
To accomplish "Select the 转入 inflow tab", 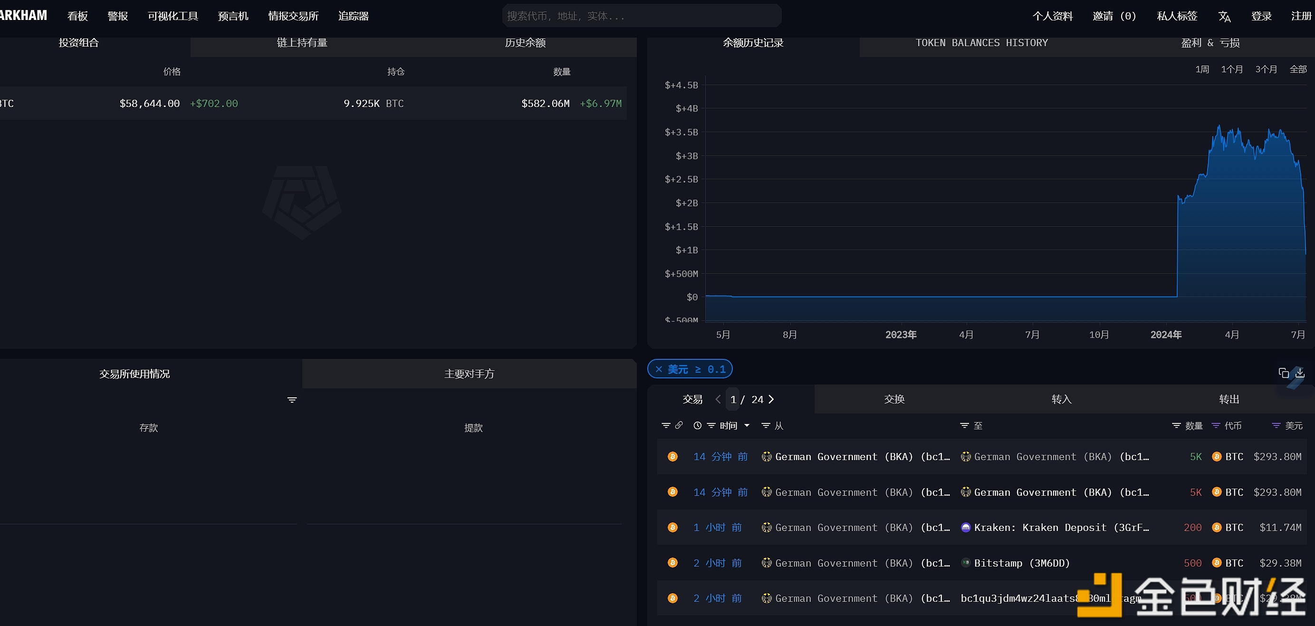I will point(1061,399).
